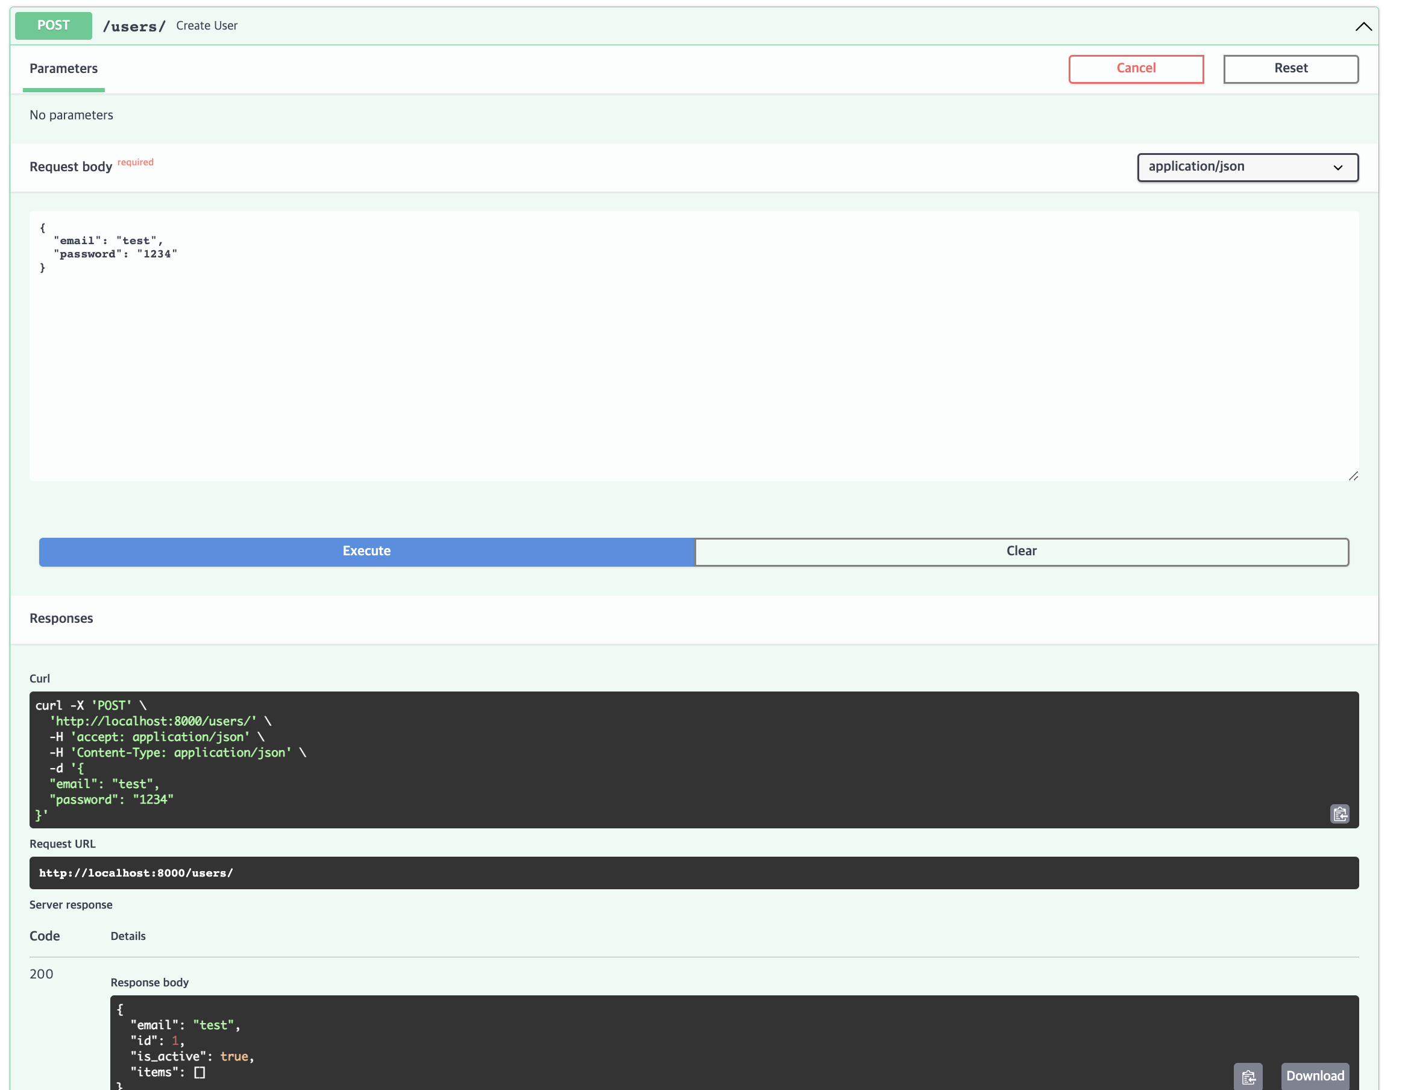
Task: Execute the Create User request
Action: click(x=366, y=552)
